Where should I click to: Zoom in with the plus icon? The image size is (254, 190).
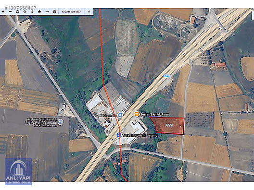click(x=3, y=12)
